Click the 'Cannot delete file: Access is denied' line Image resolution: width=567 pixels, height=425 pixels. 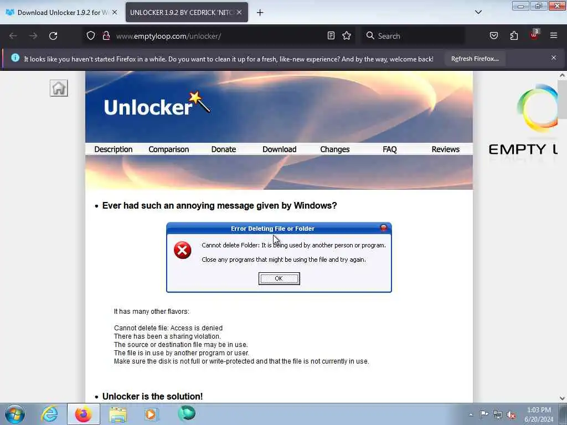168,328
